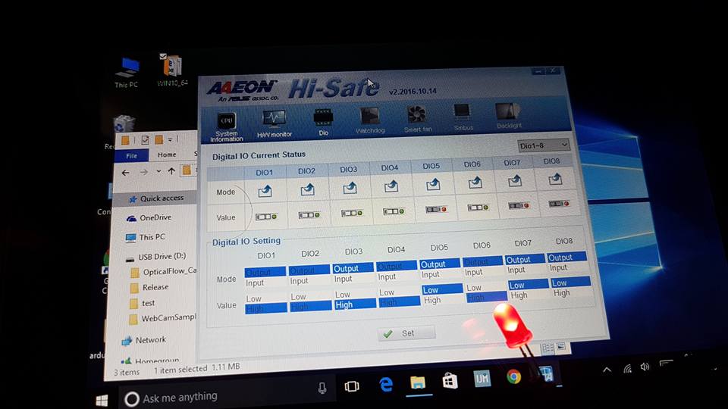Launch Microsoft Edge from taskbar
Image resolution: width=728 pixels, height=409 pixels.
[386, 384]
